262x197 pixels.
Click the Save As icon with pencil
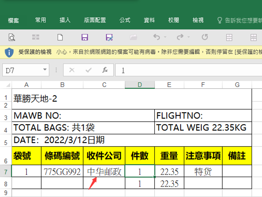pyautogui.click(x=109, y=37)
